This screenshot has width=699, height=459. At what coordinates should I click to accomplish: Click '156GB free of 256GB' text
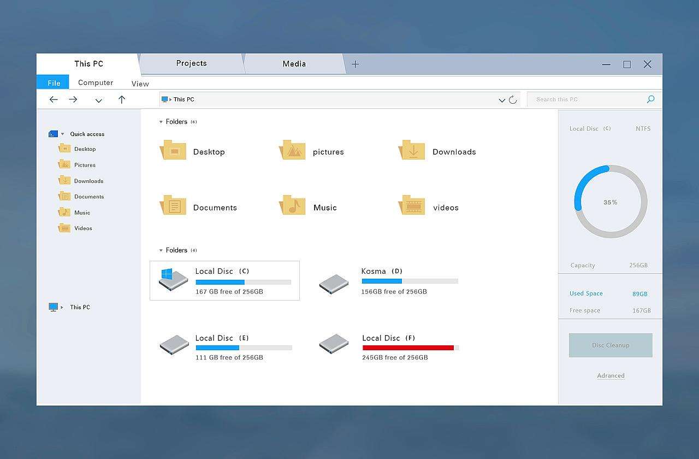[394, 291]
